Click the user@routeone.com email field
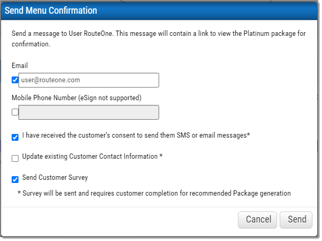This screenshot has width=322, height=241. coord(89,80)
